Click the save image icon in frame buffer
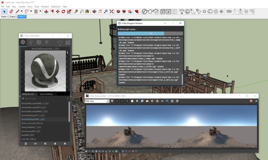The height and width of the screenshot is (160, 268). tap(142, 101)
